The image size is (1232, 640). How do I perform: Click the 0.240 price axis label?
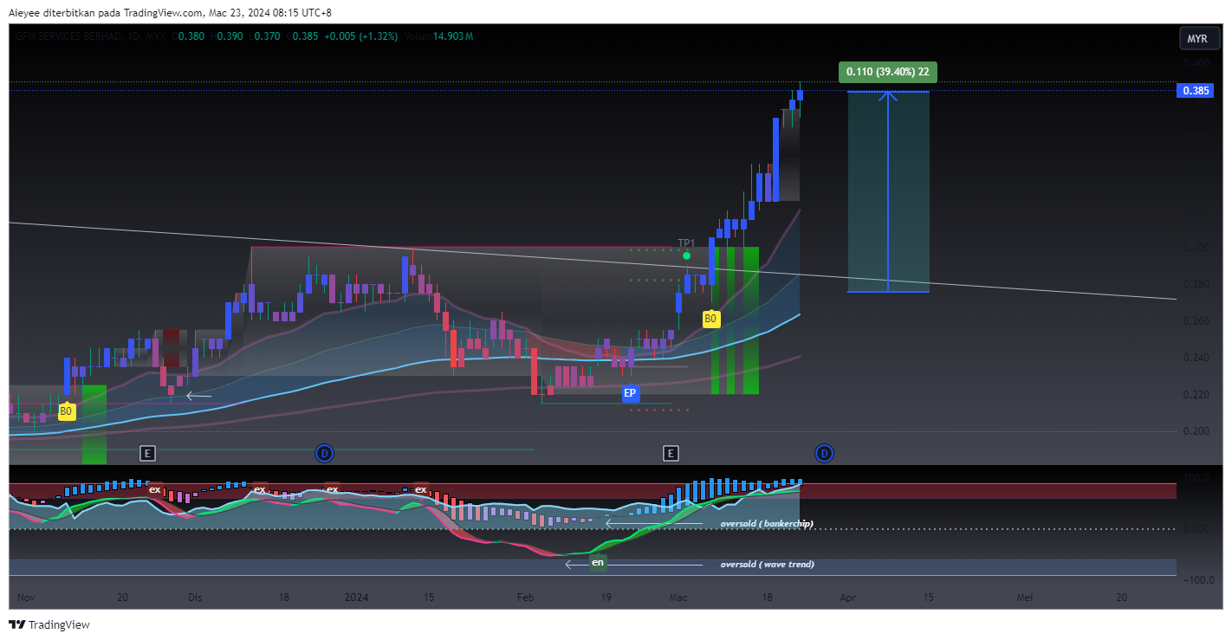pyautogui.click(x=1195, y=358)
